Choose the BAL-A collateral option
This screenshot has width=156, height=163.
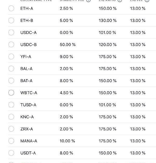click(x=11, y=69)
